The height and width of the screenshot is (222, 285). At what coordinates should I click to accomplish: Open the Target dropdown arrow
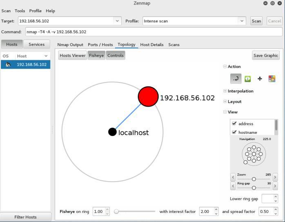click(117, 21)
